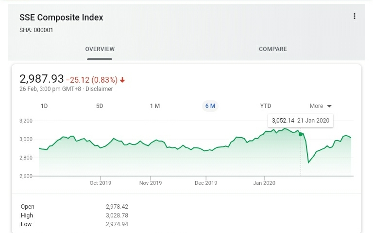Screen dimensions: 373x233
Task: Click the 3,052.14 21 Jan 2020 tooltip
Action: (x=301, y=121)
